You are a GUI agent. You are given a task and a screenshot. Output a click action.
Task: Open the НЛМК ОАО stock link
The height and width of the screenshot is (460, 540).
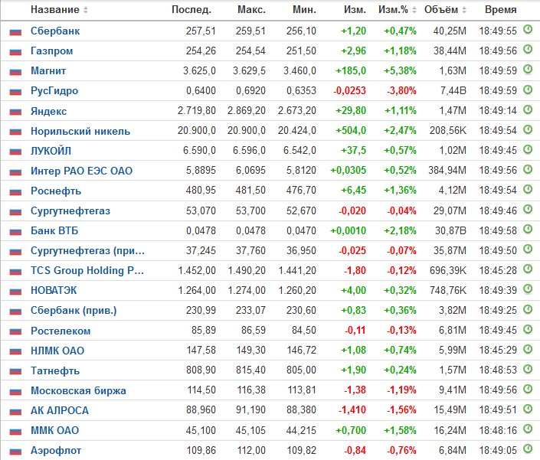57,351
